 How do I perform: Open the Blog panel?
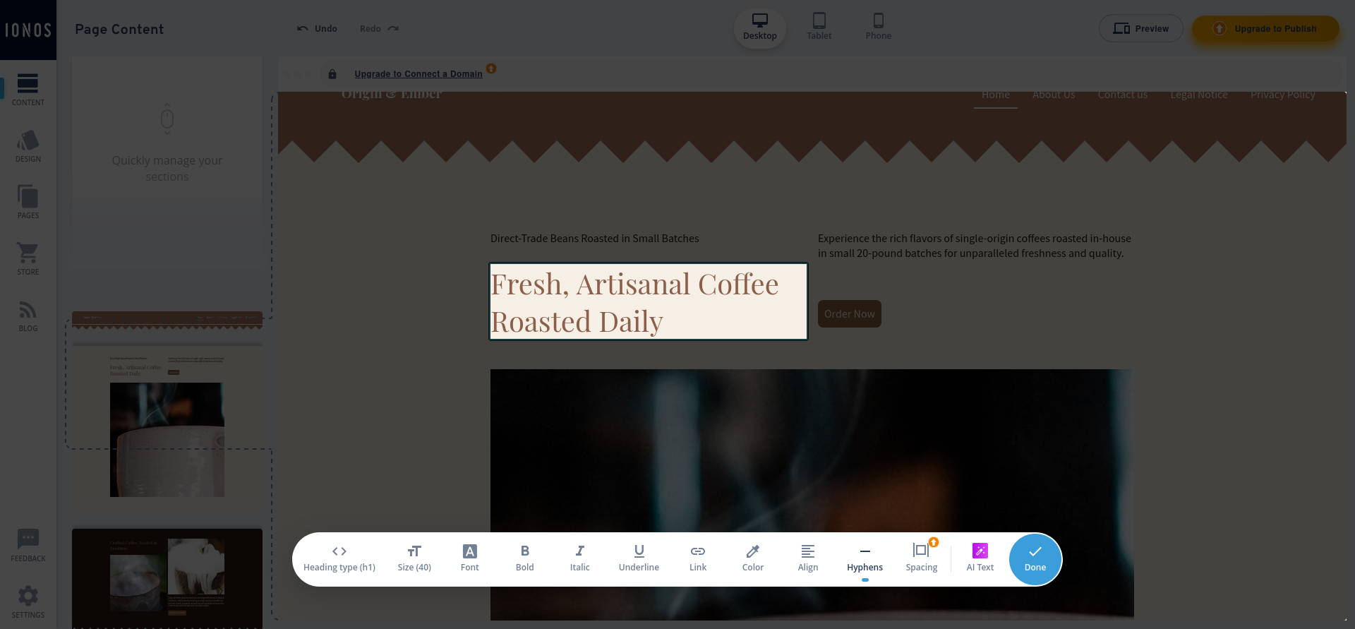tap(28, 315)
